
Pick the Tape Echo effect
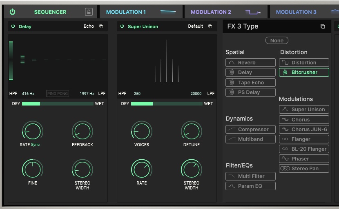coord(250,83)
